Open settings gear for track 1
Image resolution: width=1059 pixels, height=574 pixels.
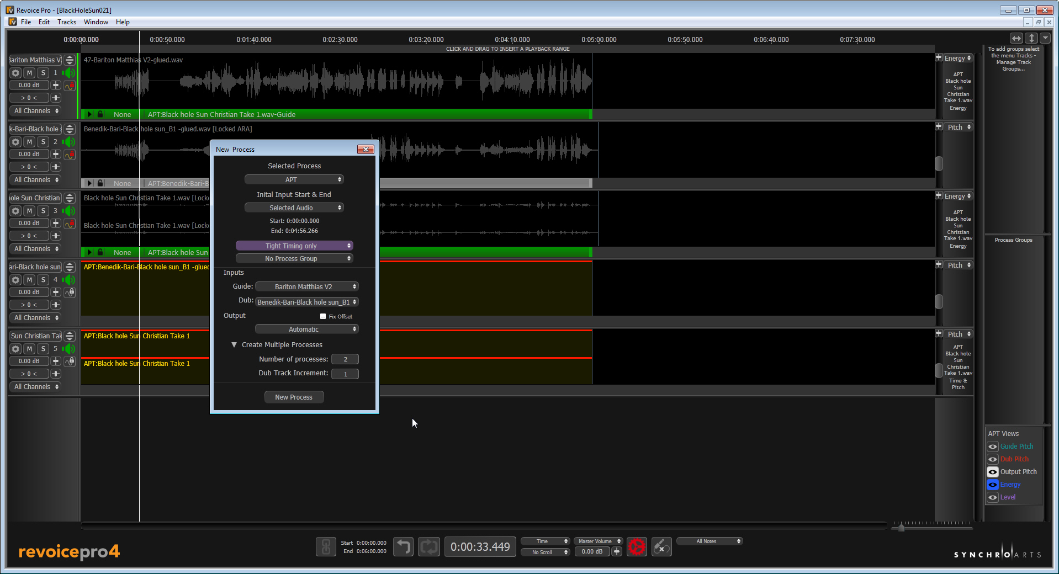(15, 73)
